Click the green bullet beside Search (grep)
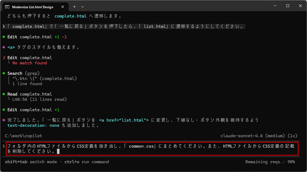 4,74
